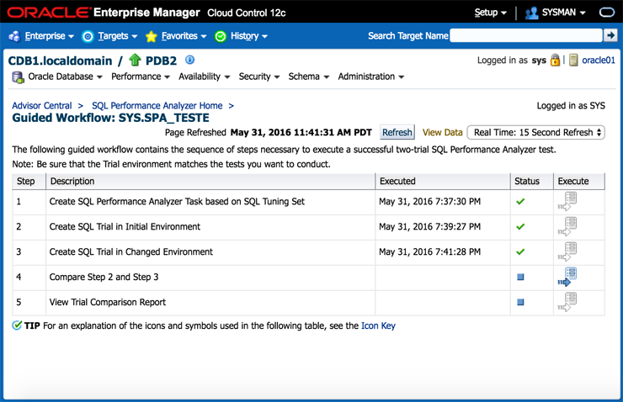
Task: Click the search go arrow button
Action: click(611, 35)
